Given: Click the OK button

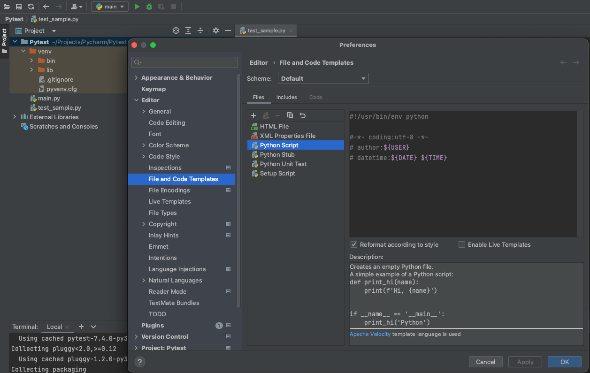Looking at the screenshot, I should click(564, 362).
